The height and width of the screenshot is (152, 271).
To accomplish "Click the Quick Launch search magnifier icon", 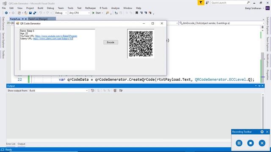I will point(248,3).
